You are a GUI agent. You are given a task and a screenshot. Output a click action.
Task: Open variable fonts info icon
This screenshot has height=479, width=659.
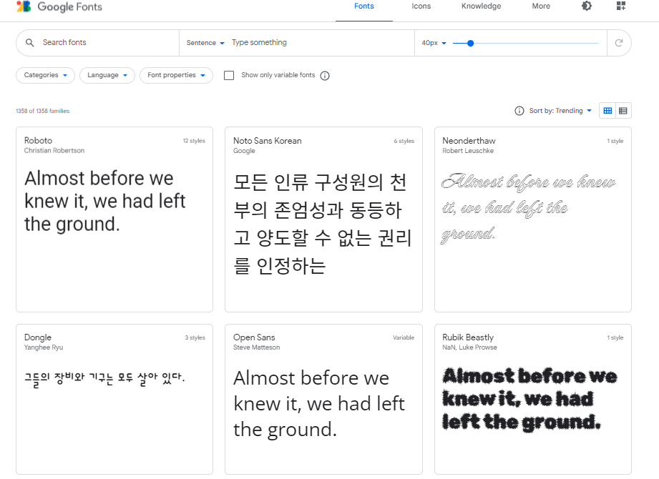325,76
